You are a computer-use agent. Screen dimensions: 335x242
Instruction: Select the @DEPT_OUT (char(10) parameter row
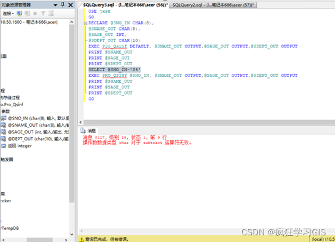(x=39, y=139)
